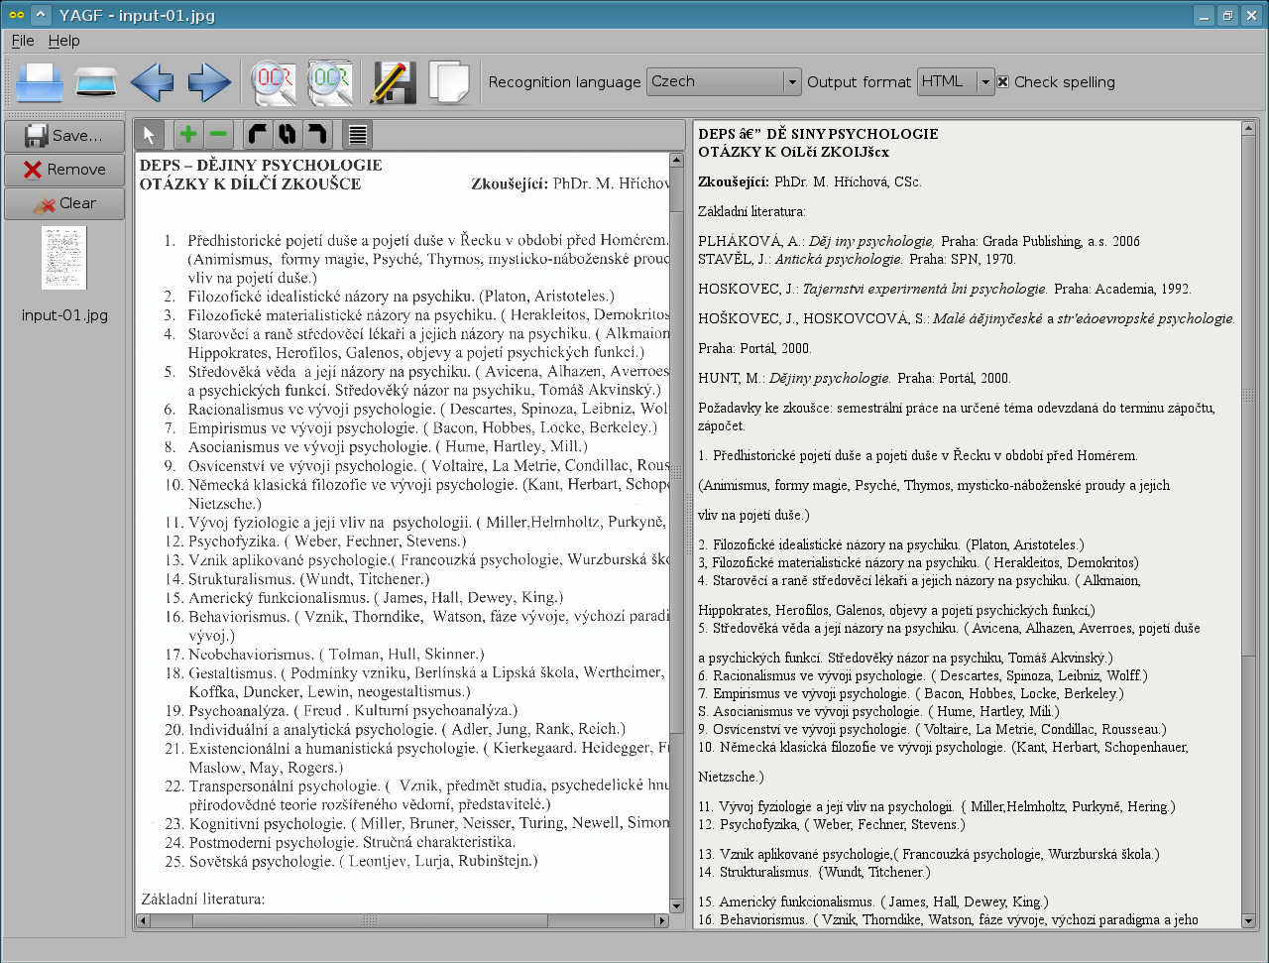Screen dimensions: 1269x963
Task: Click text pane scrollbar down arrow
Action: click(x=1249, y=921)
